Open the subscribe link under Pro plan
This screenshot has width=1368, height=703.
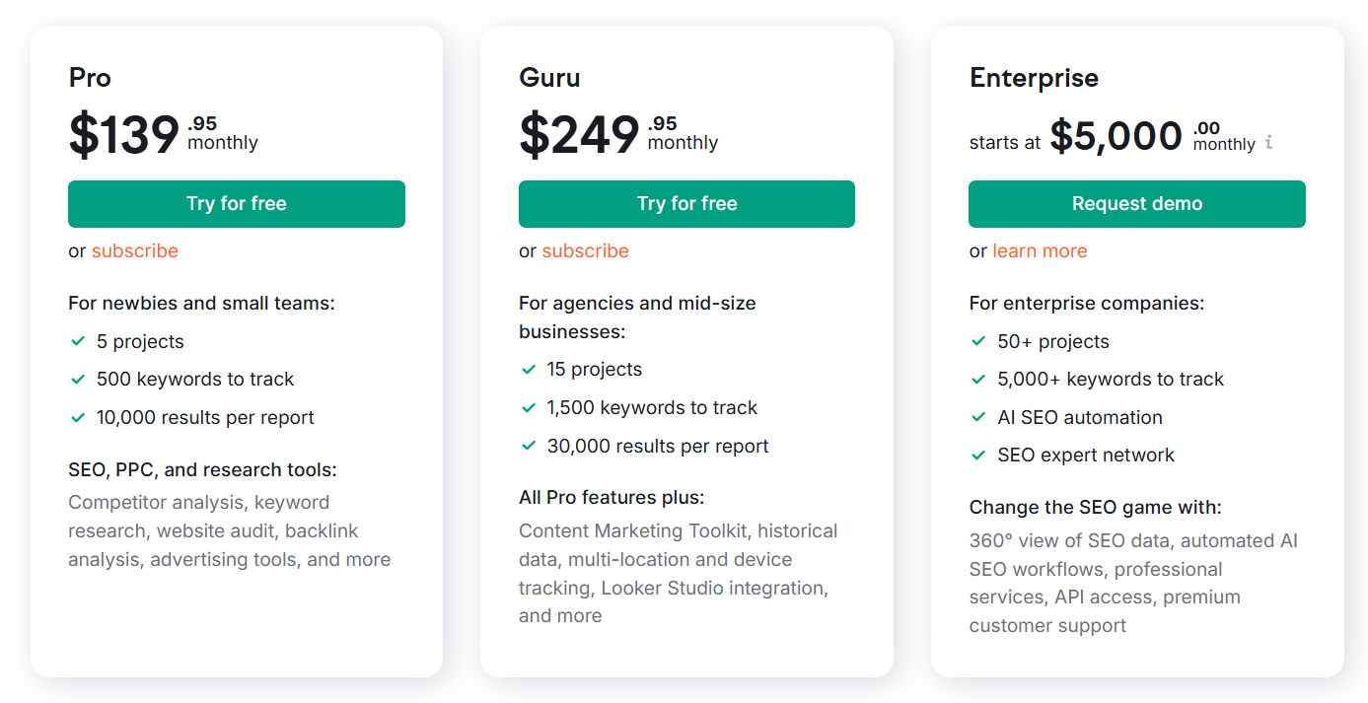pyautogui.click(x=135, y=250)
